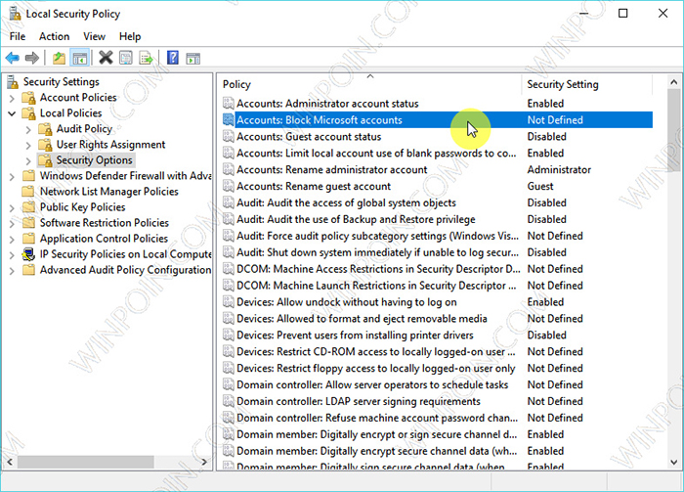The height and width of the screenshot is (492, 684).
Task: Click the Network List Manager Policies folder icon
Action: (28, 191)
